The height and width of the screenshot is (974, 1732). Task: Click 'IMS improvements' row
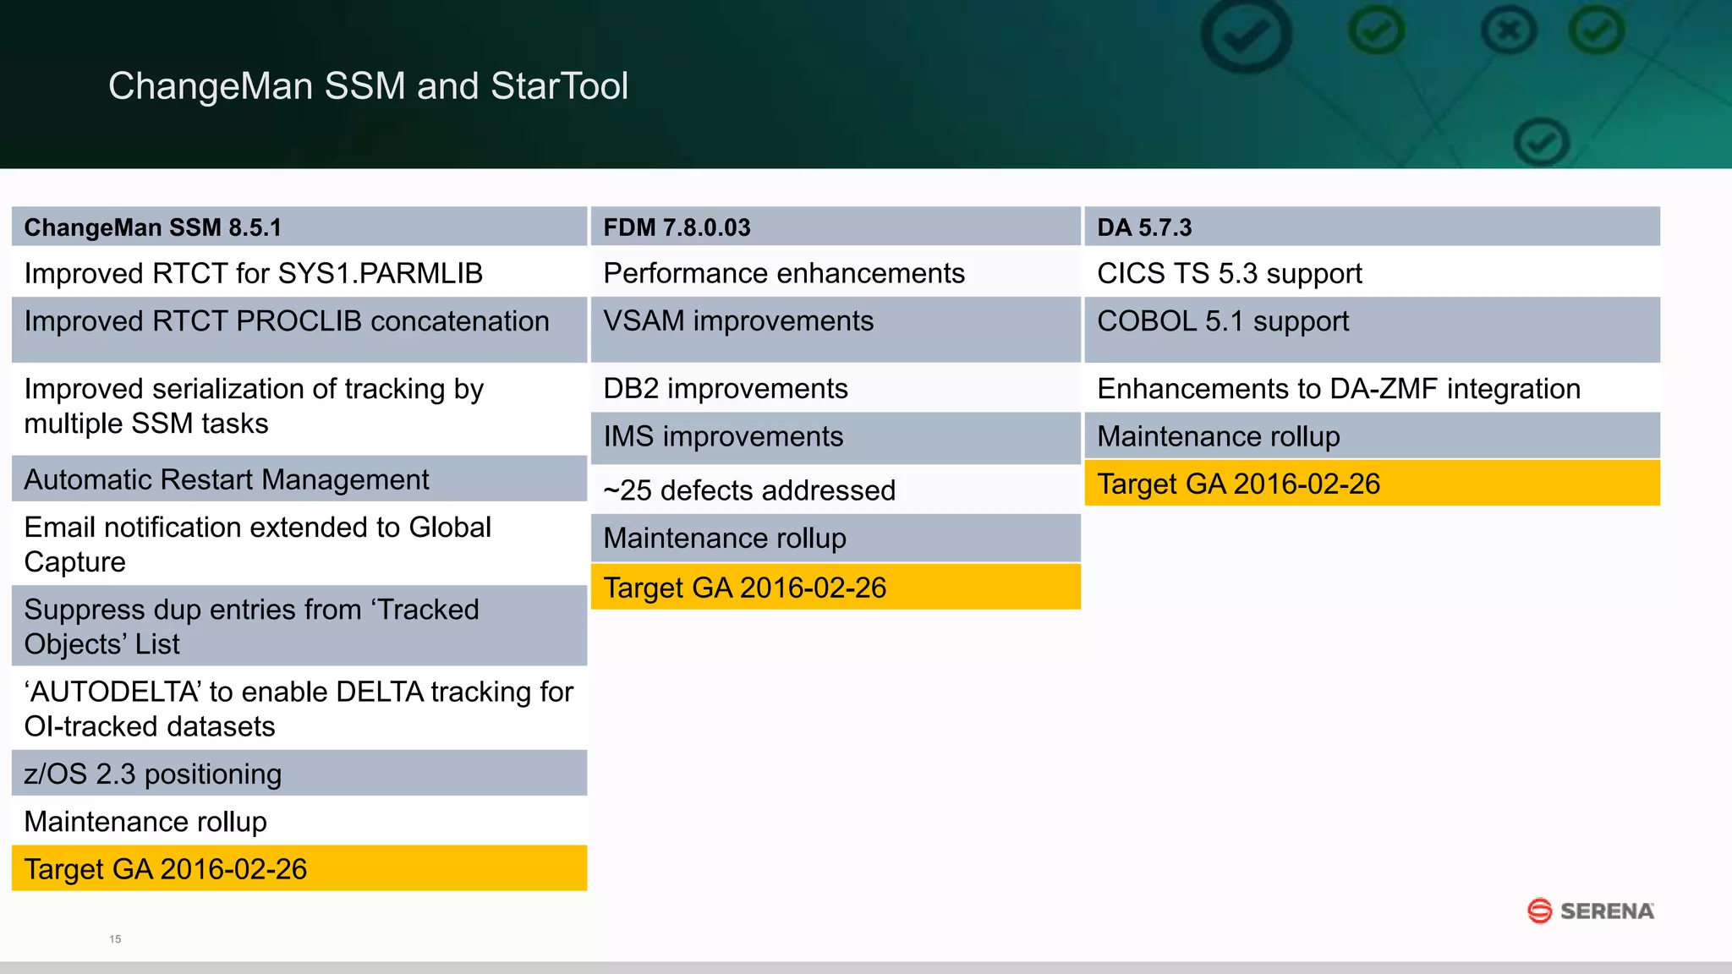point(836,438)
